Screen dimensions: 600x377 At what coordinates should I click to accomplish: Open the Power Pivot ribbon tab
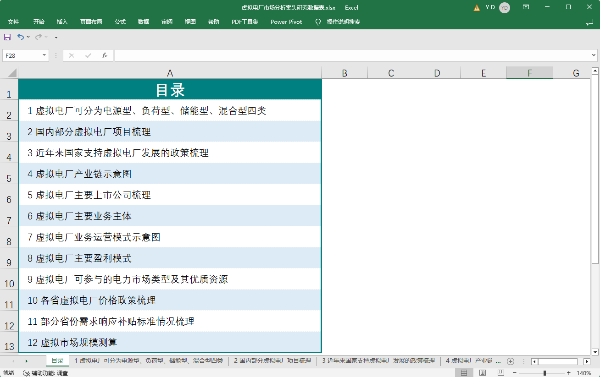286,22
